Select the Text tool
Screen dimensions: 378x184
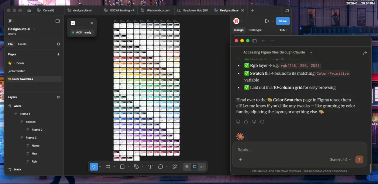click(x=150, y=167)
